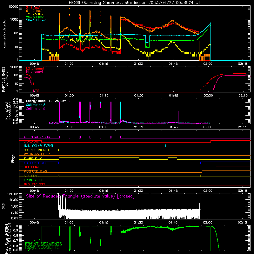Select the magenta 'Collimator 9' label
Viewport: 254px width, 254px height.
(36, 109)
